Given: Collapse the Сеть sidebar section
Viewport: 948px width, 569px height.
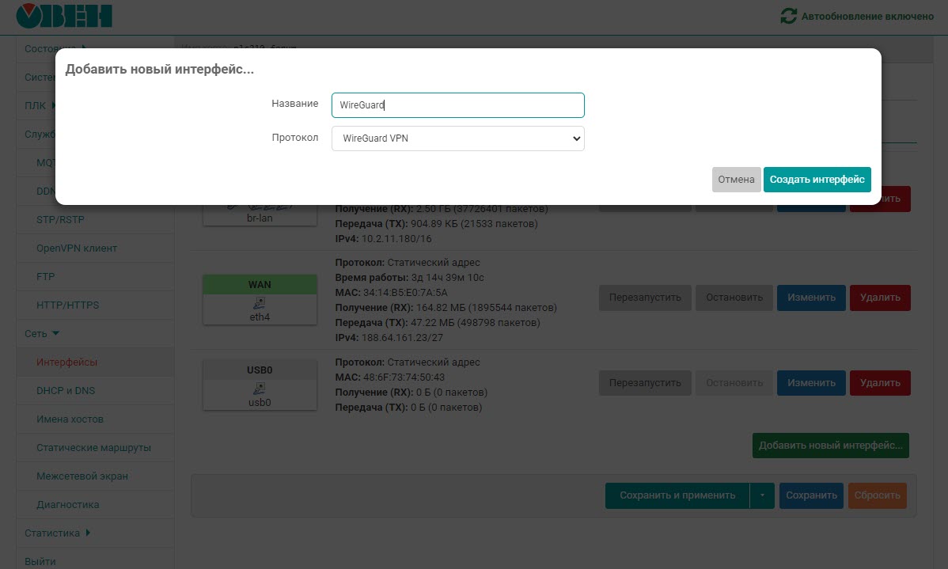Looking at the screenshot, I should point(42,334).
